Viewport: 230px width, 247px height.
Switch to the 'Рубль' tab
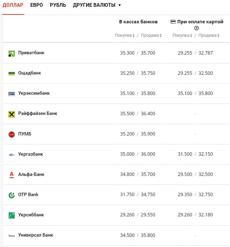point(58,5)
